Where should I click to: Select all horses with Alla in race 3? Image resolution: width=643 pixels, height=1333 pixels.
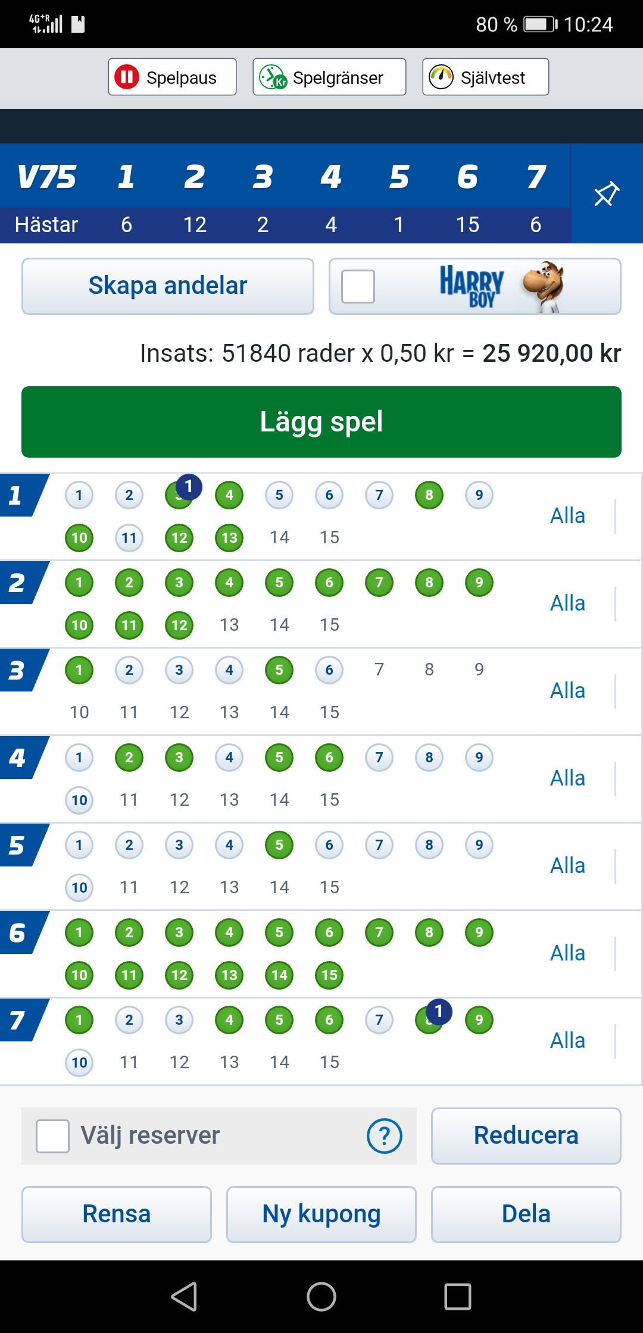click(x=567, y=691)
